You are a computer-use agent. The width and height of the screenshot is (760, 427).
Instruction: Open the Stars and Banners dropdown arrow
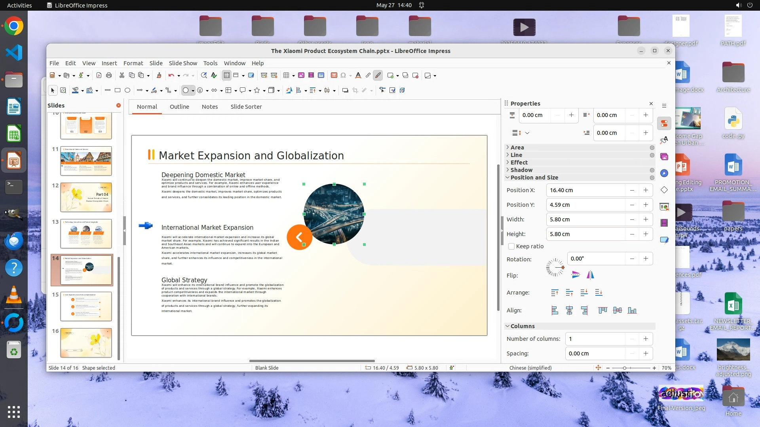[264, 91]
